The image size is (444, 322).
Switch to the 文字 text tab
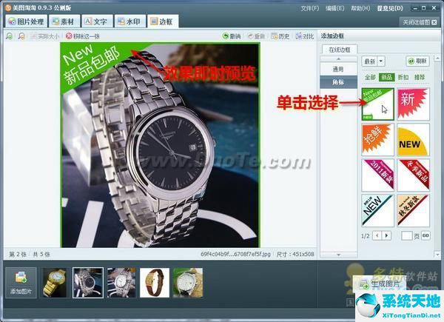[97, 21]
